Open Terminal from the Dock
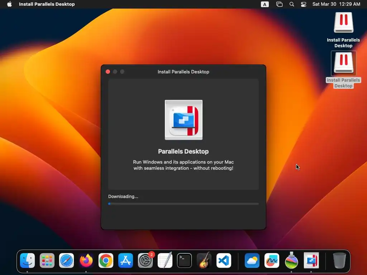Image resolution: width=367 pixels, height=275 pixels. [x=185, y=260]
